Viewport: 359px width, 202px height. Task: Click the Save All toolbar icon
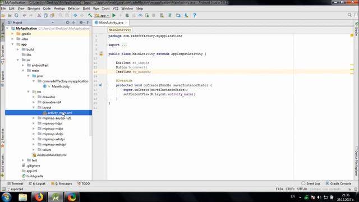tap(10, 15)
